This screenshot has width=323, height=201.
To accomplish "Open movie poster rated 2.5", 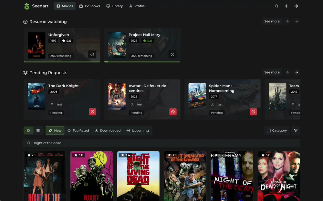I will click(x=45, y=176).
